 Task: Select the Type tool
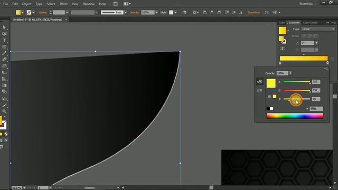(x=4, y=41)
